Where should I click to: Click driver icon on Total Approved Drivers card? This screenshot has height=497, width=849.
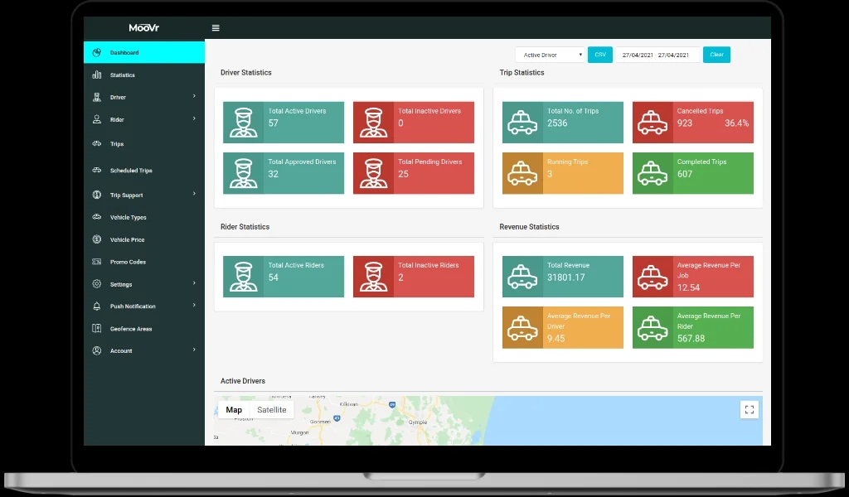(x=244, y=173)
